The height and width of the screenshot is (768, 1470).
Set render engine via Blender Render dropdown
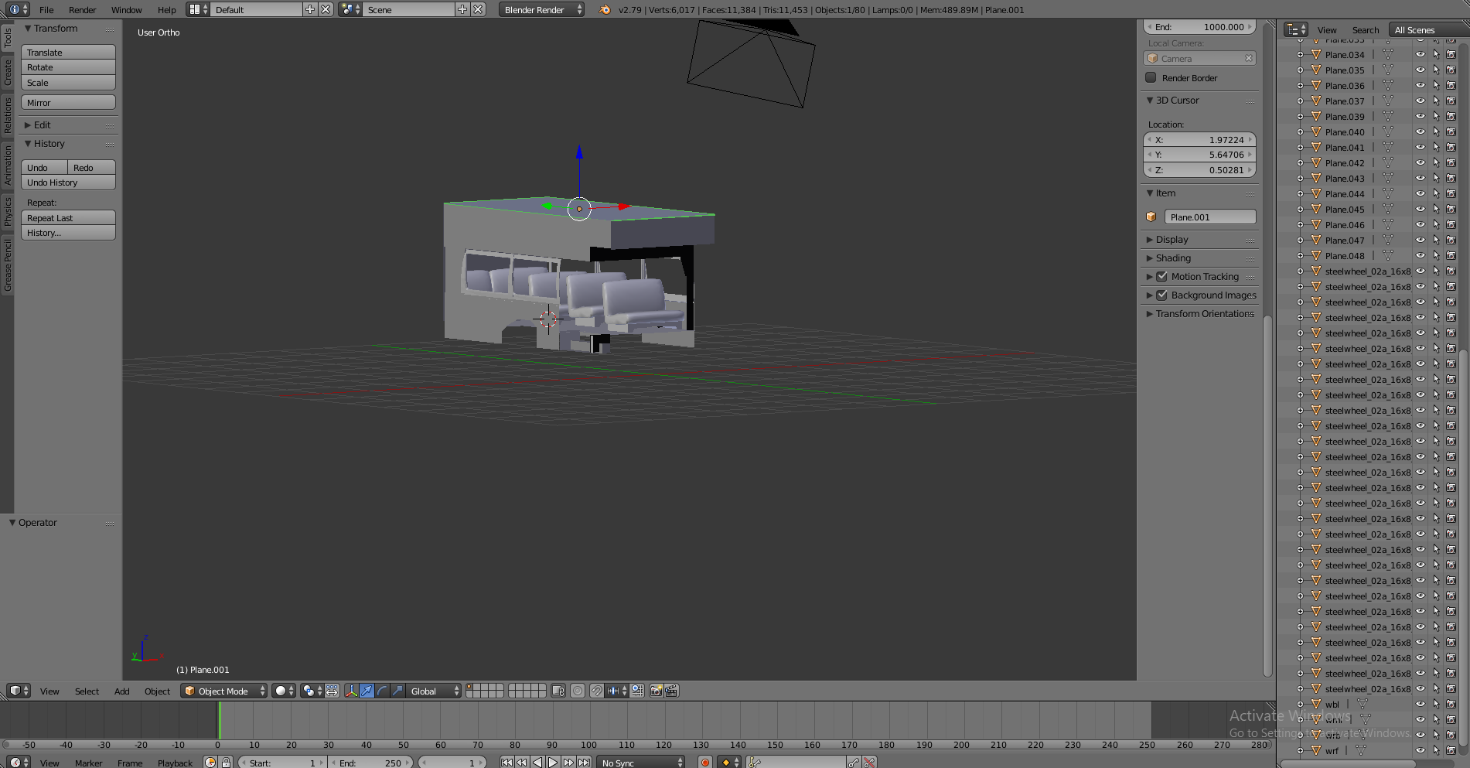[x=541, y=10]
